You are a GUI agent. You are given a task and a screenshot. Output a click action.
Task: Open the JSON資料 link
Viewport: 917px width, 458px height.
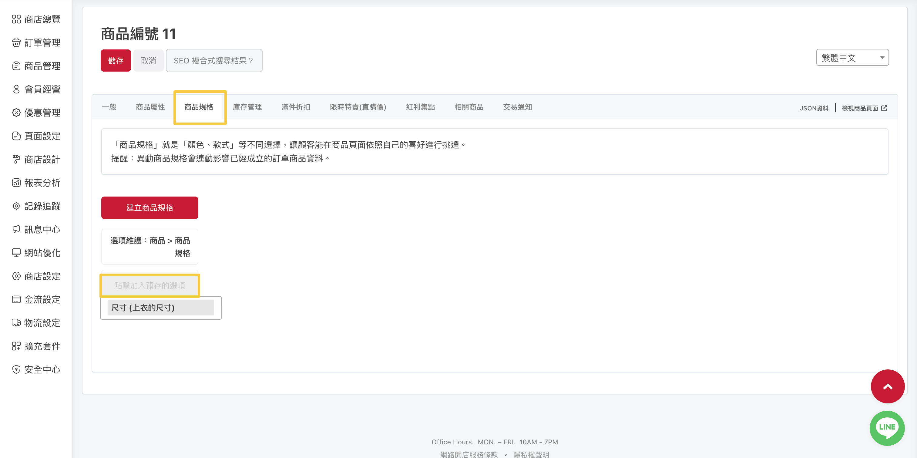tap(814, 108)
